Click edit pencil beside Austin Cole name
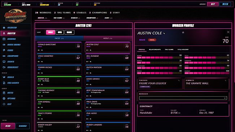The width and height of the screenshot is (235, 132). coord(164,34)
